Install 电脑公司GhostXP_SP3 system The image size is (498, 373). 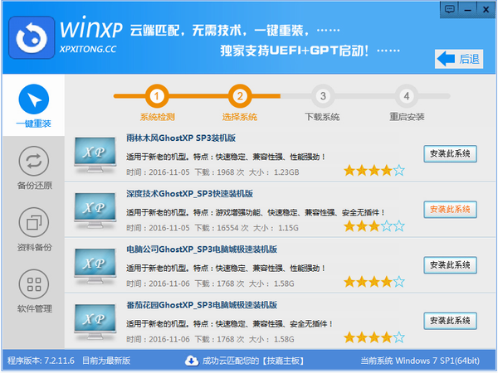tap(450, 264)
